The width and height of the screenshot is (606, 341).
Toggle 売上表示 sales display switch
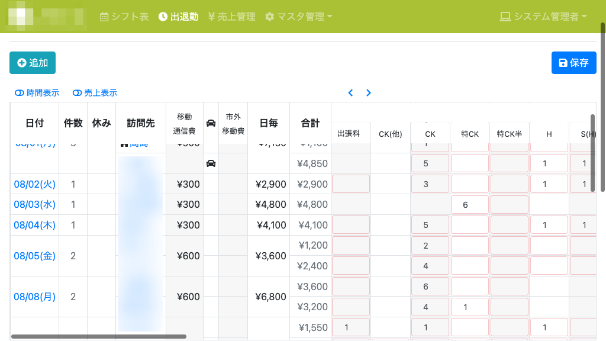coord(95,93)
